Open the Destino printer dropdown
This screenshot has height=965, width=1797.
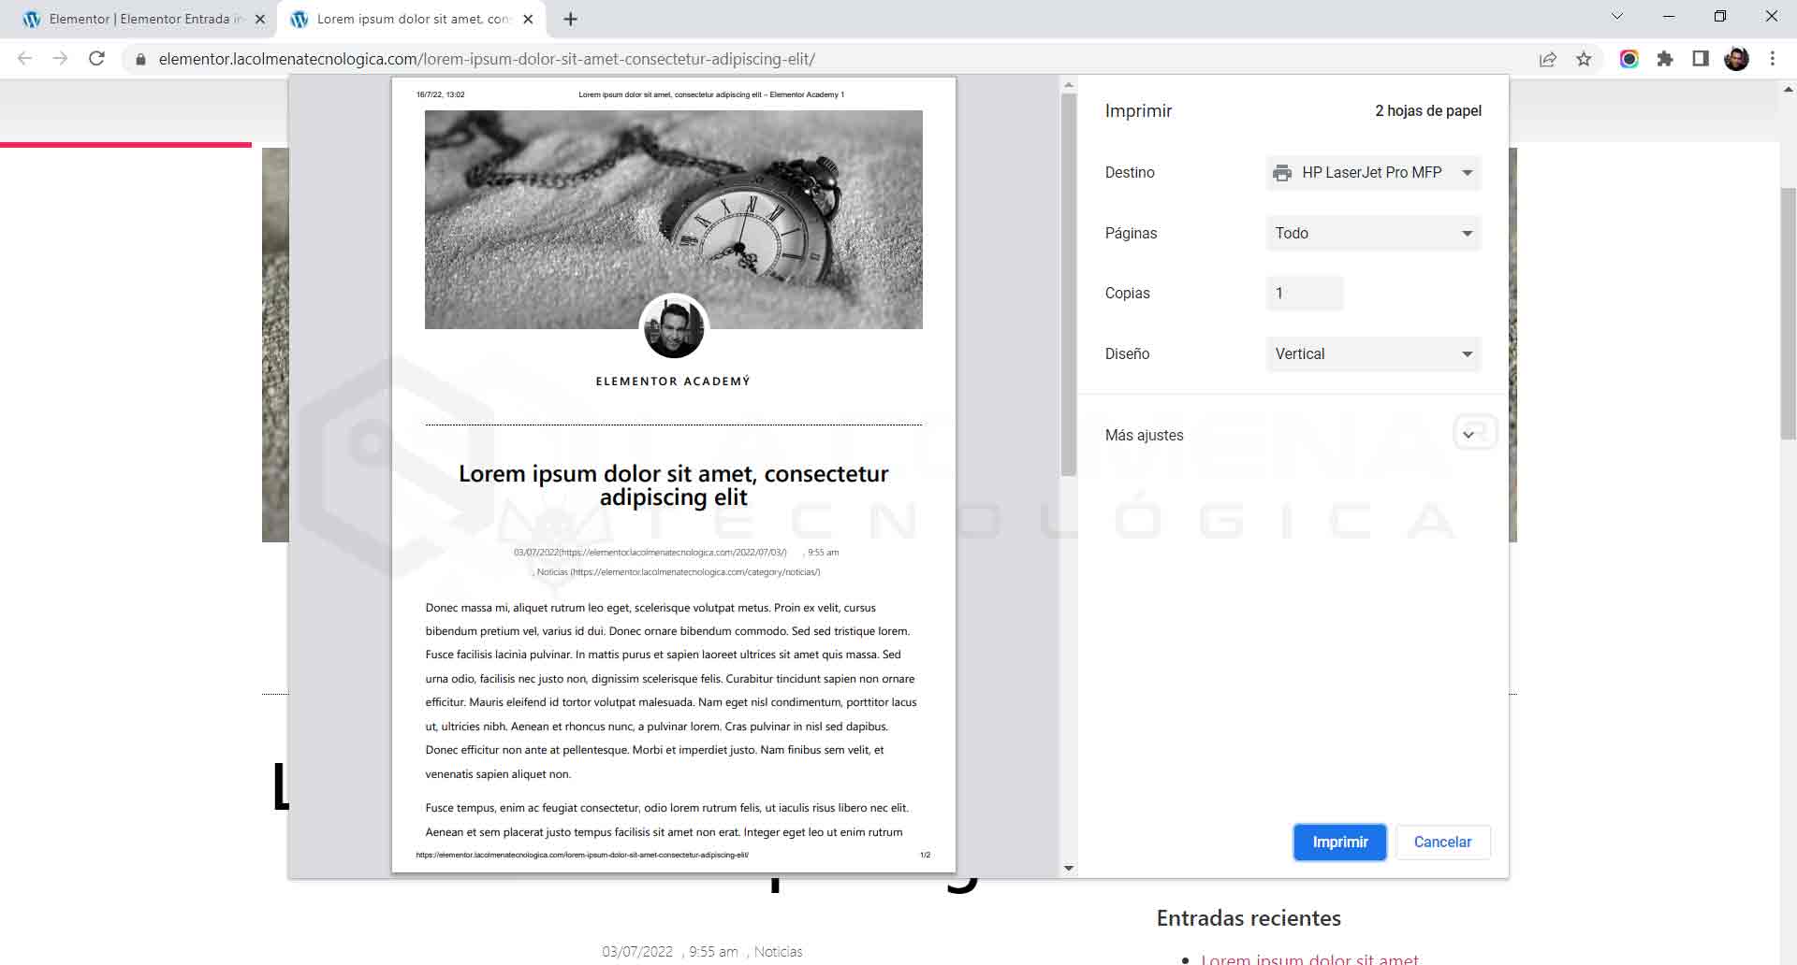[1372, 172]
